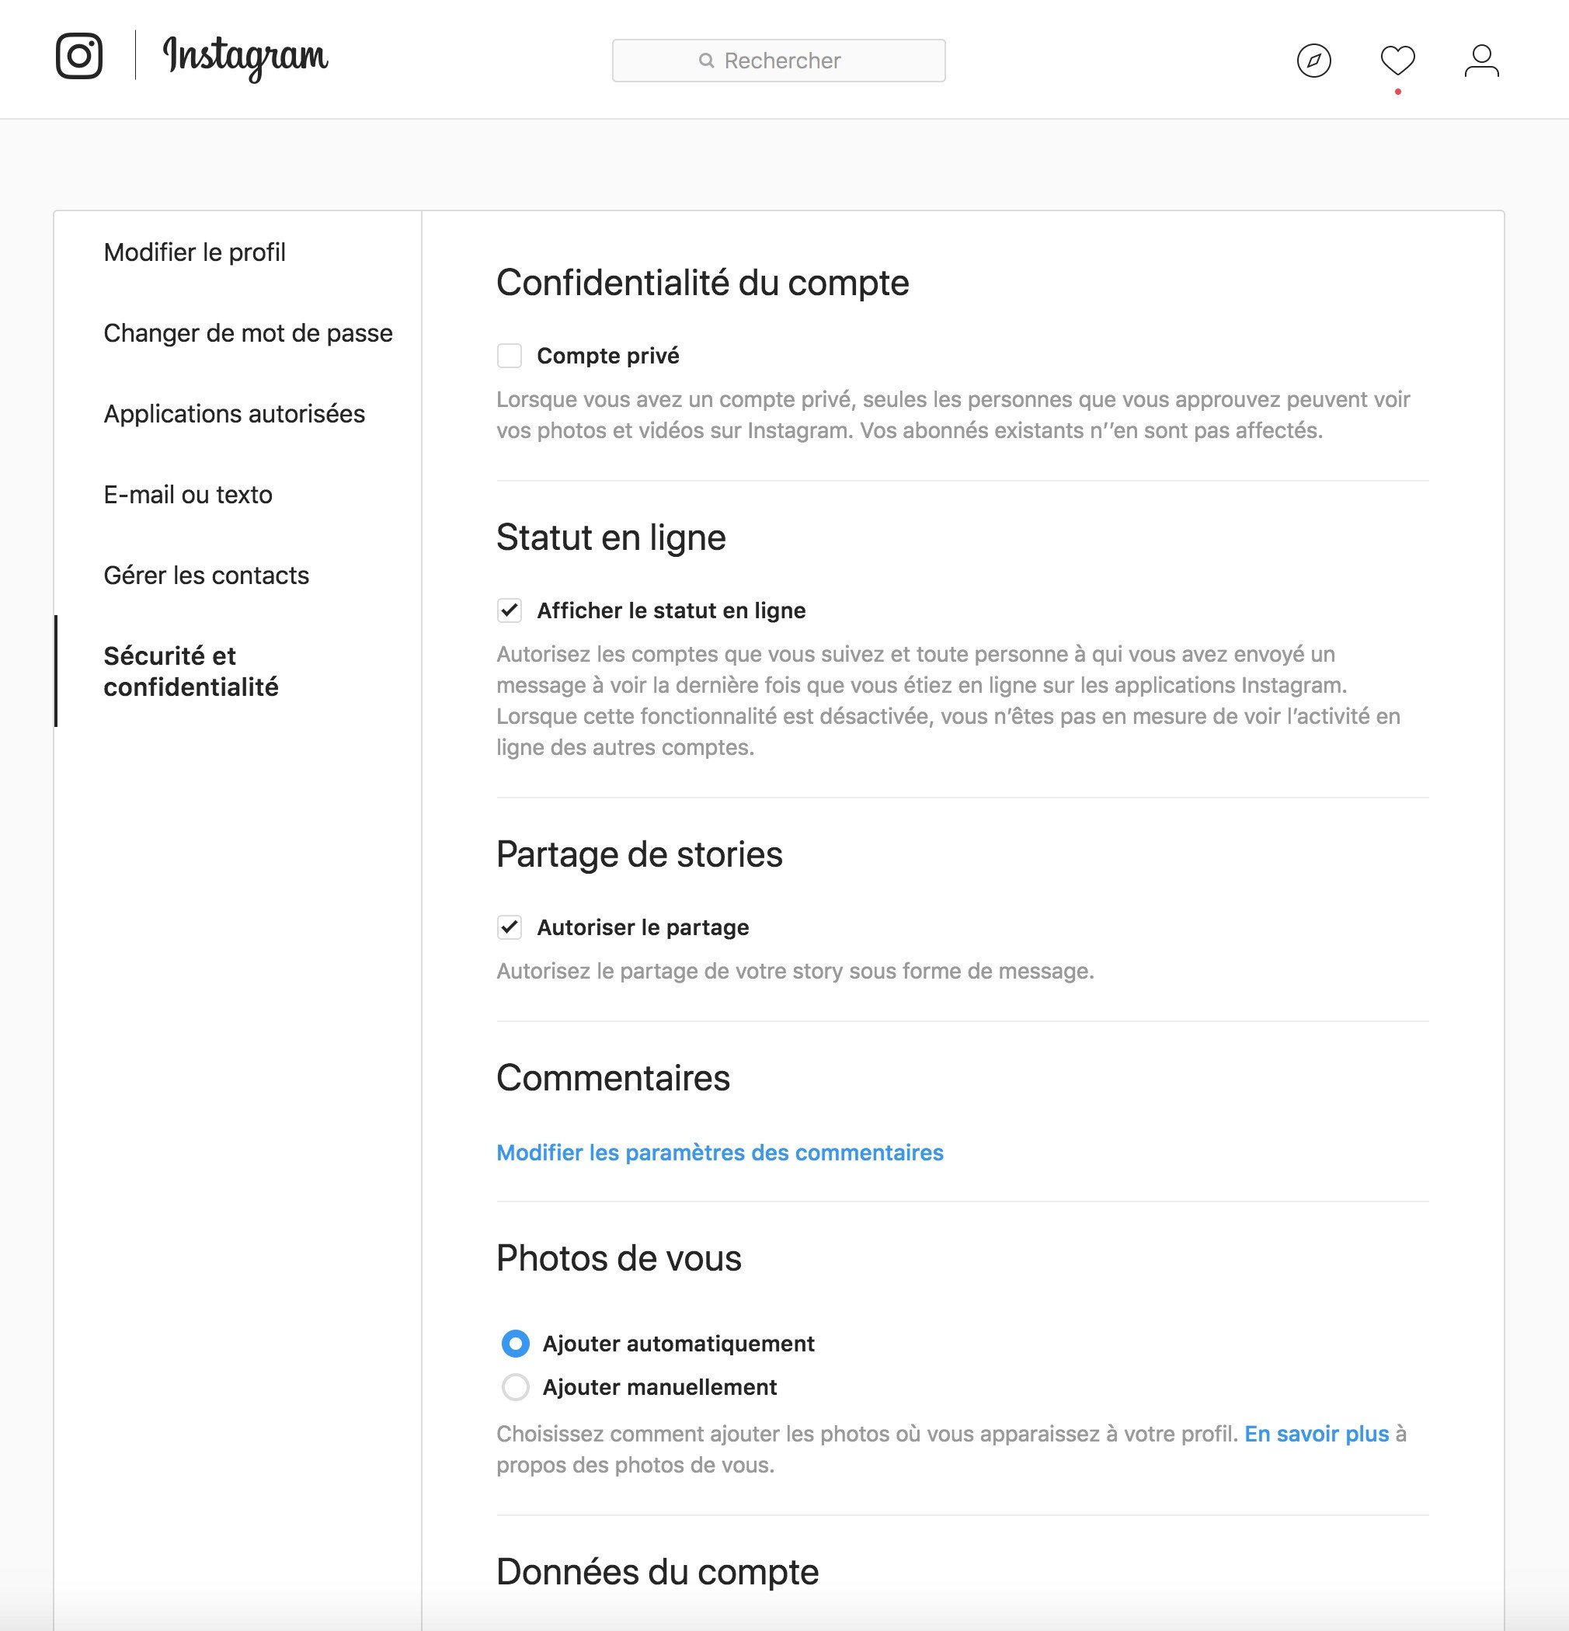Select the Ajouter manuellement option
The image size is (1569, 1631).
(515, 1387)
